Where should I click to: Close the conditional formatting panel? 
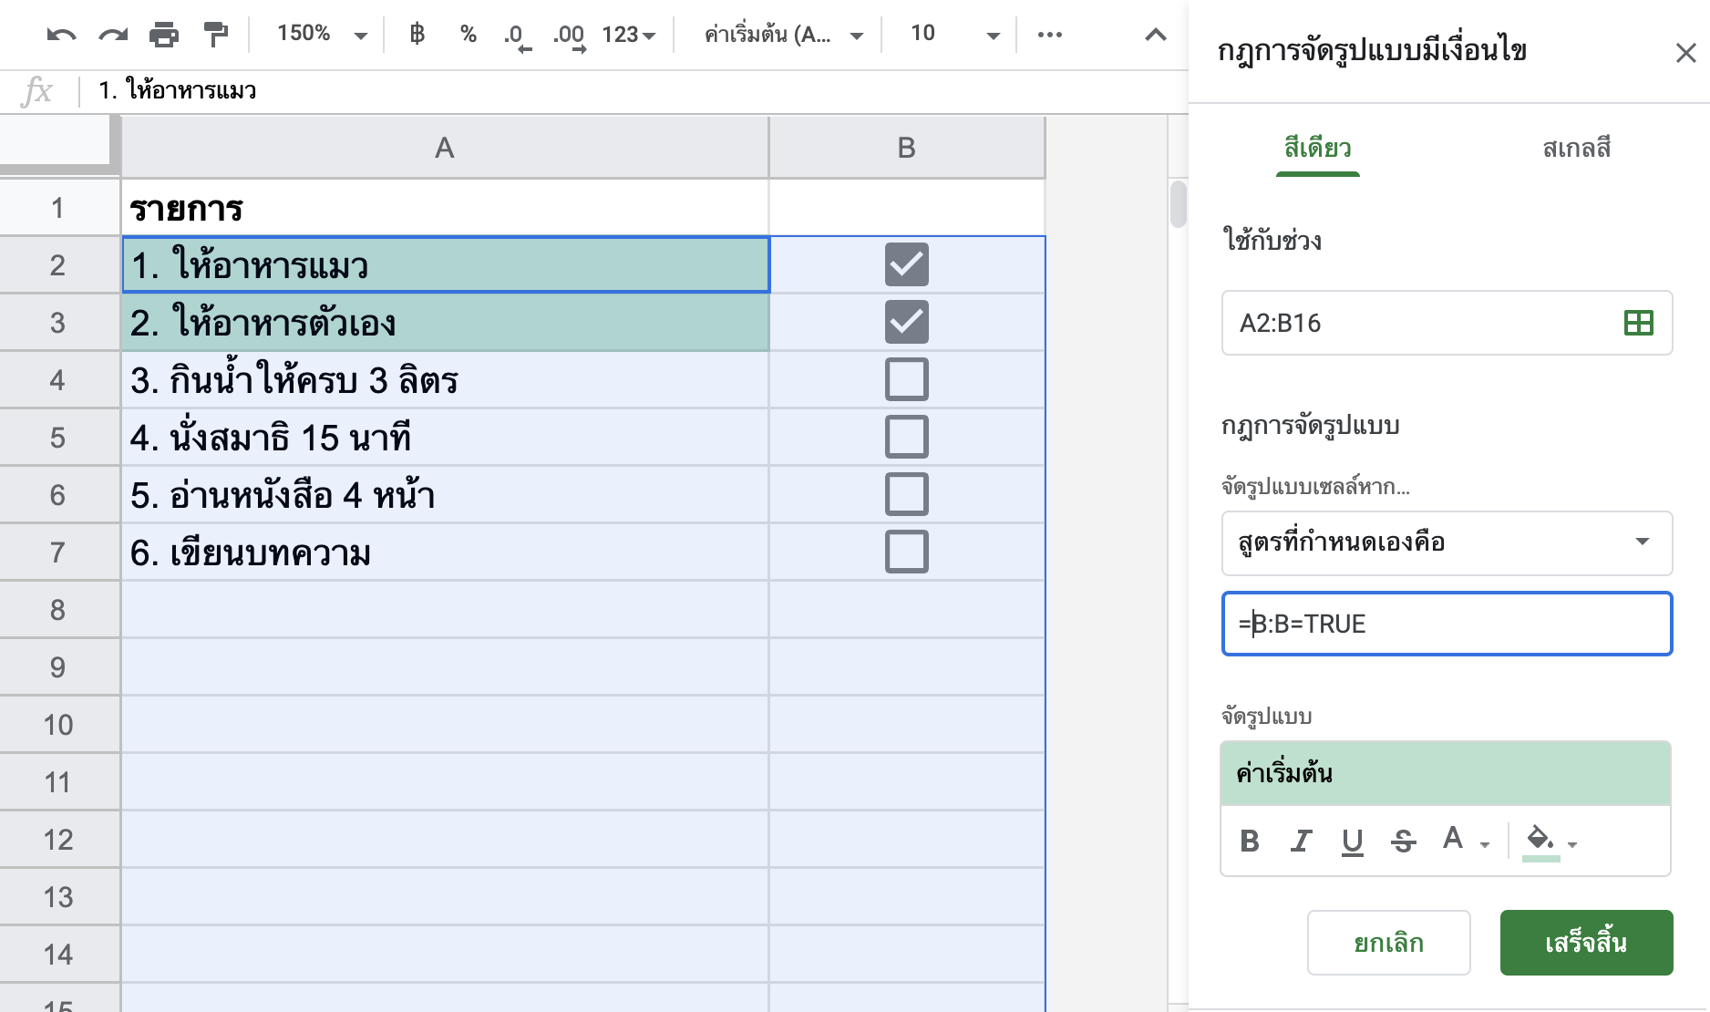tap(1685, 53)
